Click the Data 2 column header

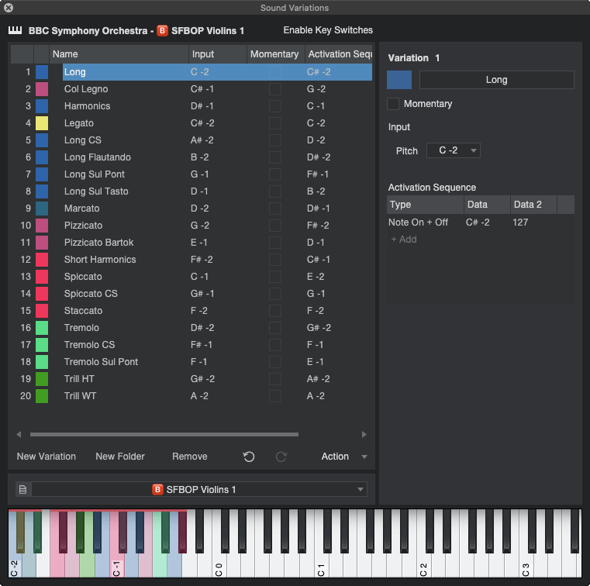pos(533,205)
